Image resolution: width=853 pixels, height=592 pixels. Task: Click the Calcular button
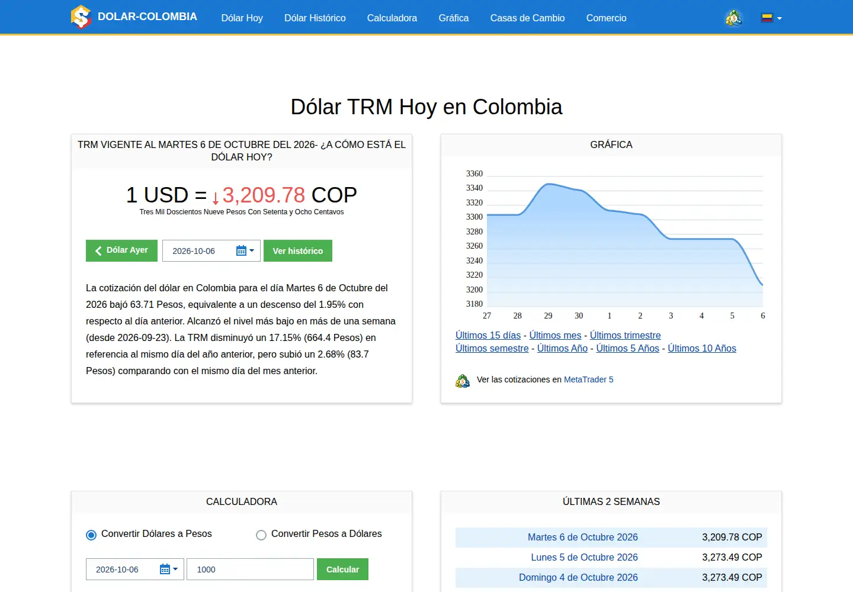pyautogui.click(x=342, y=569)
